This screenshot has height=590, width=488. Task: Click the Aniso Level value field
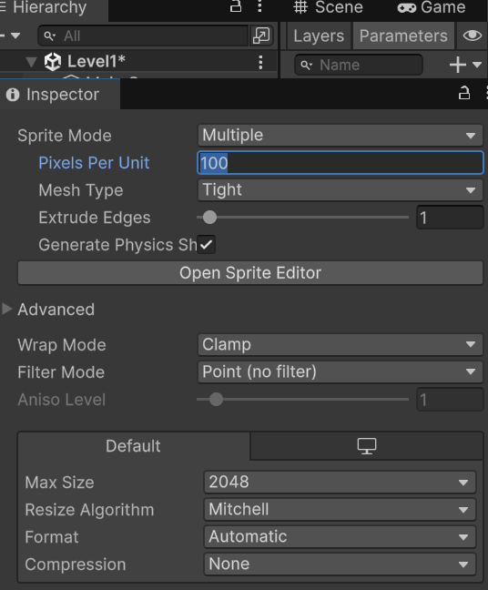tap(450, 400)
